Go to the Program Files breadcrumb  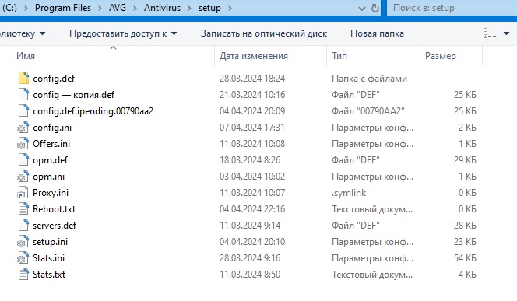point(62,8)
